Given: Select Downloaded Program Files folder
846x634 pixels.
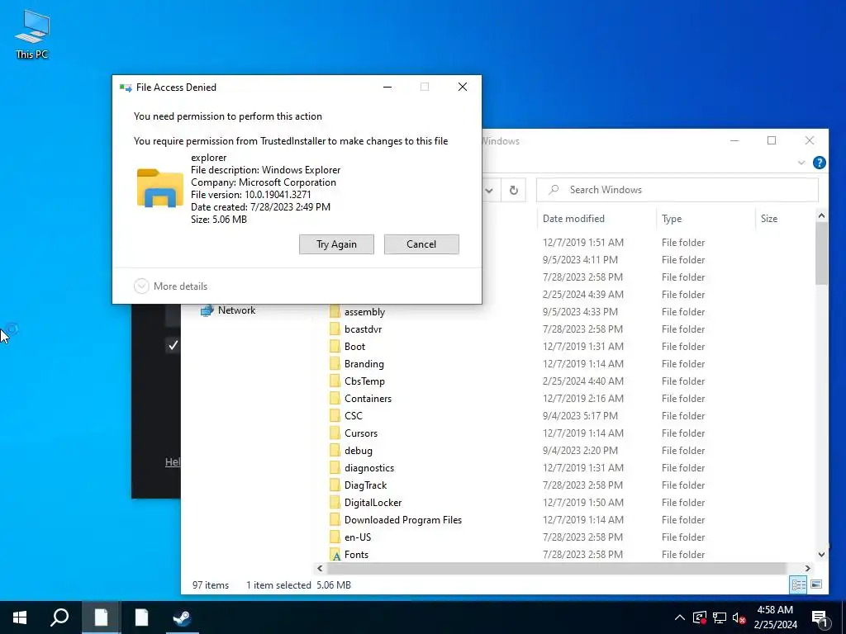Looking at the screenshot, I should click(x=403, y=520).
